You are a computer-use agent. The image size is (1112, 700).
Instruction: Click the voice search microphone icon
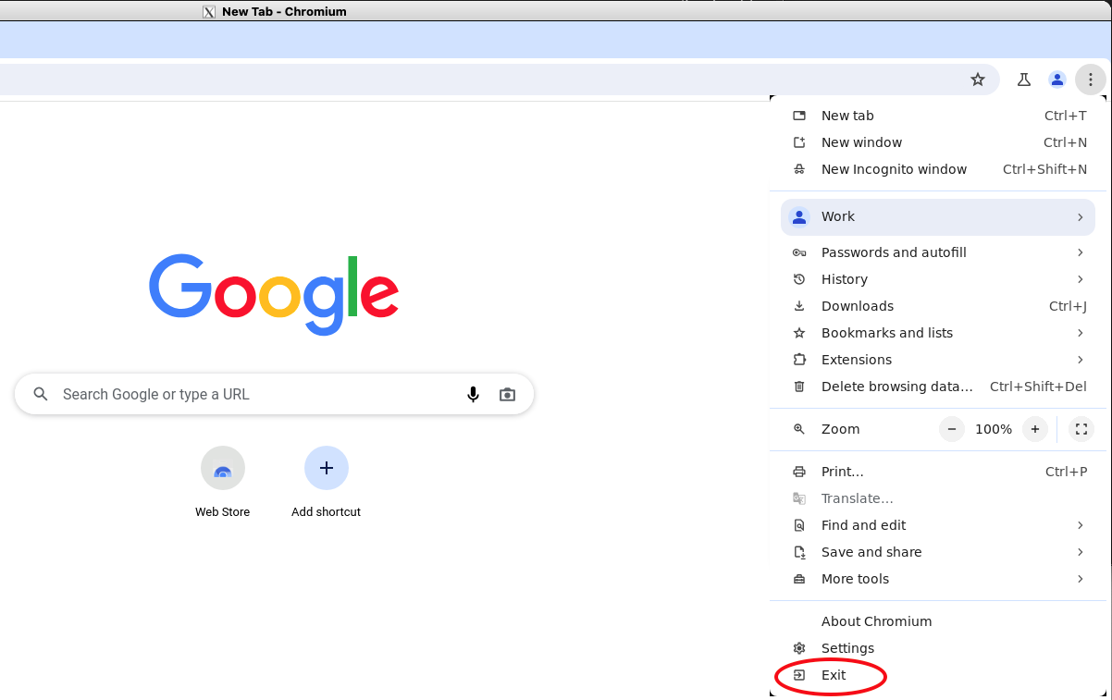(x=473, y=394)
